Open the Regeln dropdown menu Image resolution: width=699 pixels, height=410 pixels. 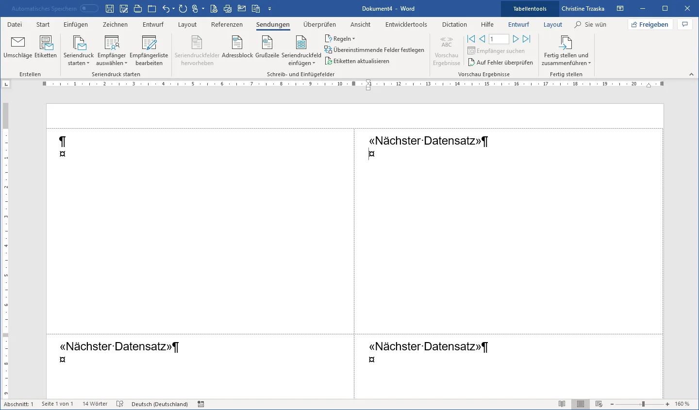[341, 39]
